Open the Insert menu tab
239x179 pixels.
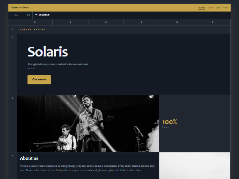[x=210, y=8]
